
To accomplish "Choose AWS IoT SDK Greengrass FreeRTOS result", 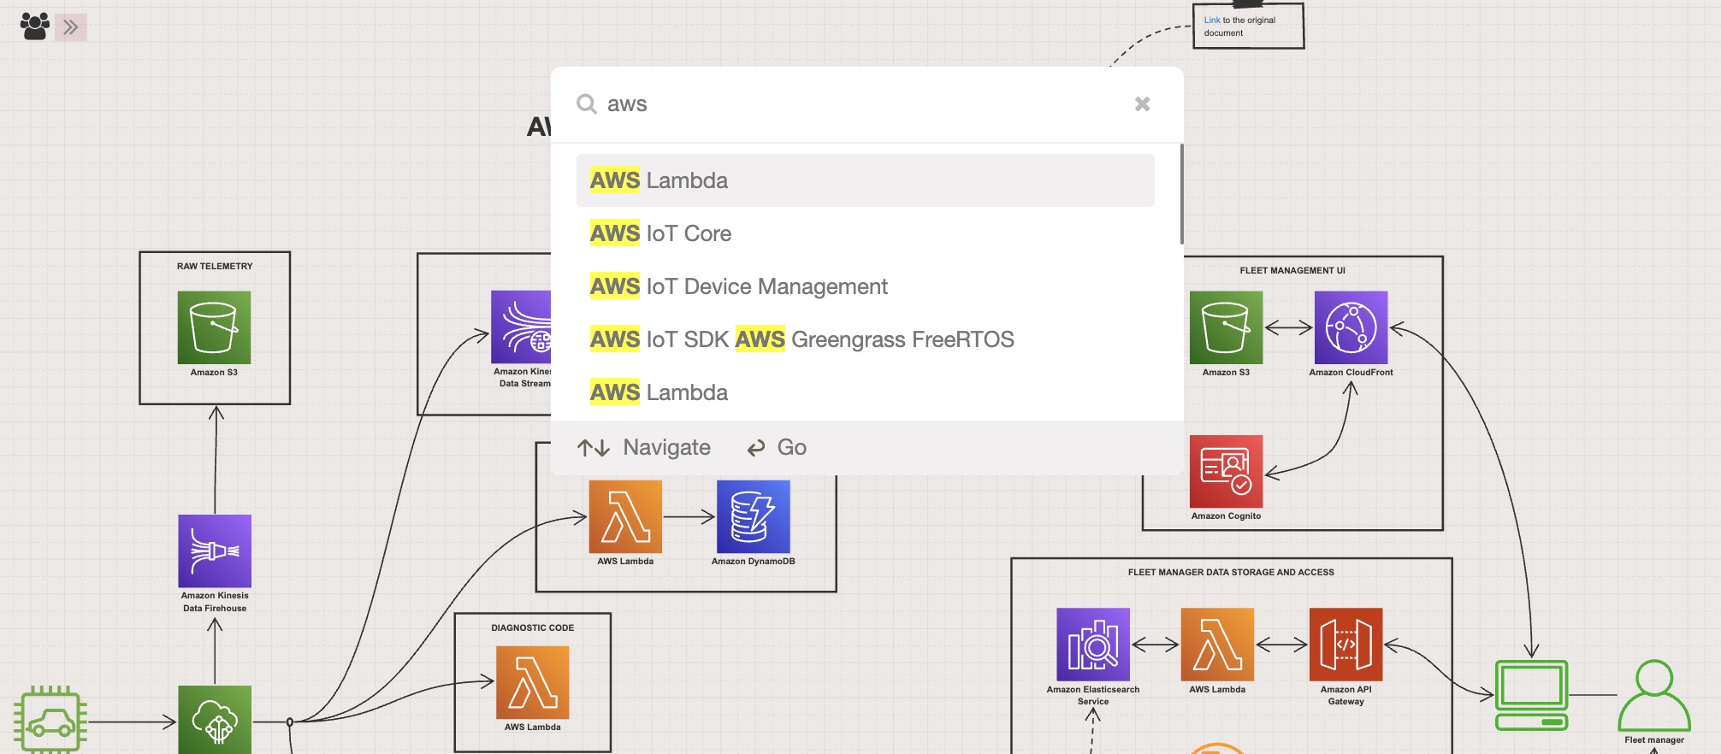I will coord(865,339).
